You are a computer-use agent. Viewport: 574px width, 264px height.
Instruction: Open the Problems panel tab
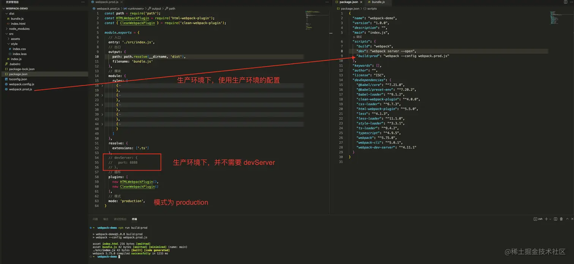tap(95, 219)
